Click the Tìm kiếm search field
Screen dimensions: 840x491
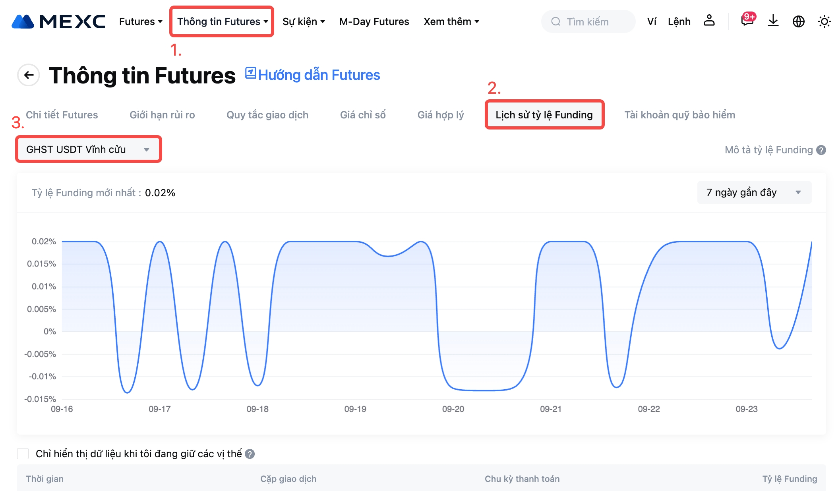pos(588,21)
